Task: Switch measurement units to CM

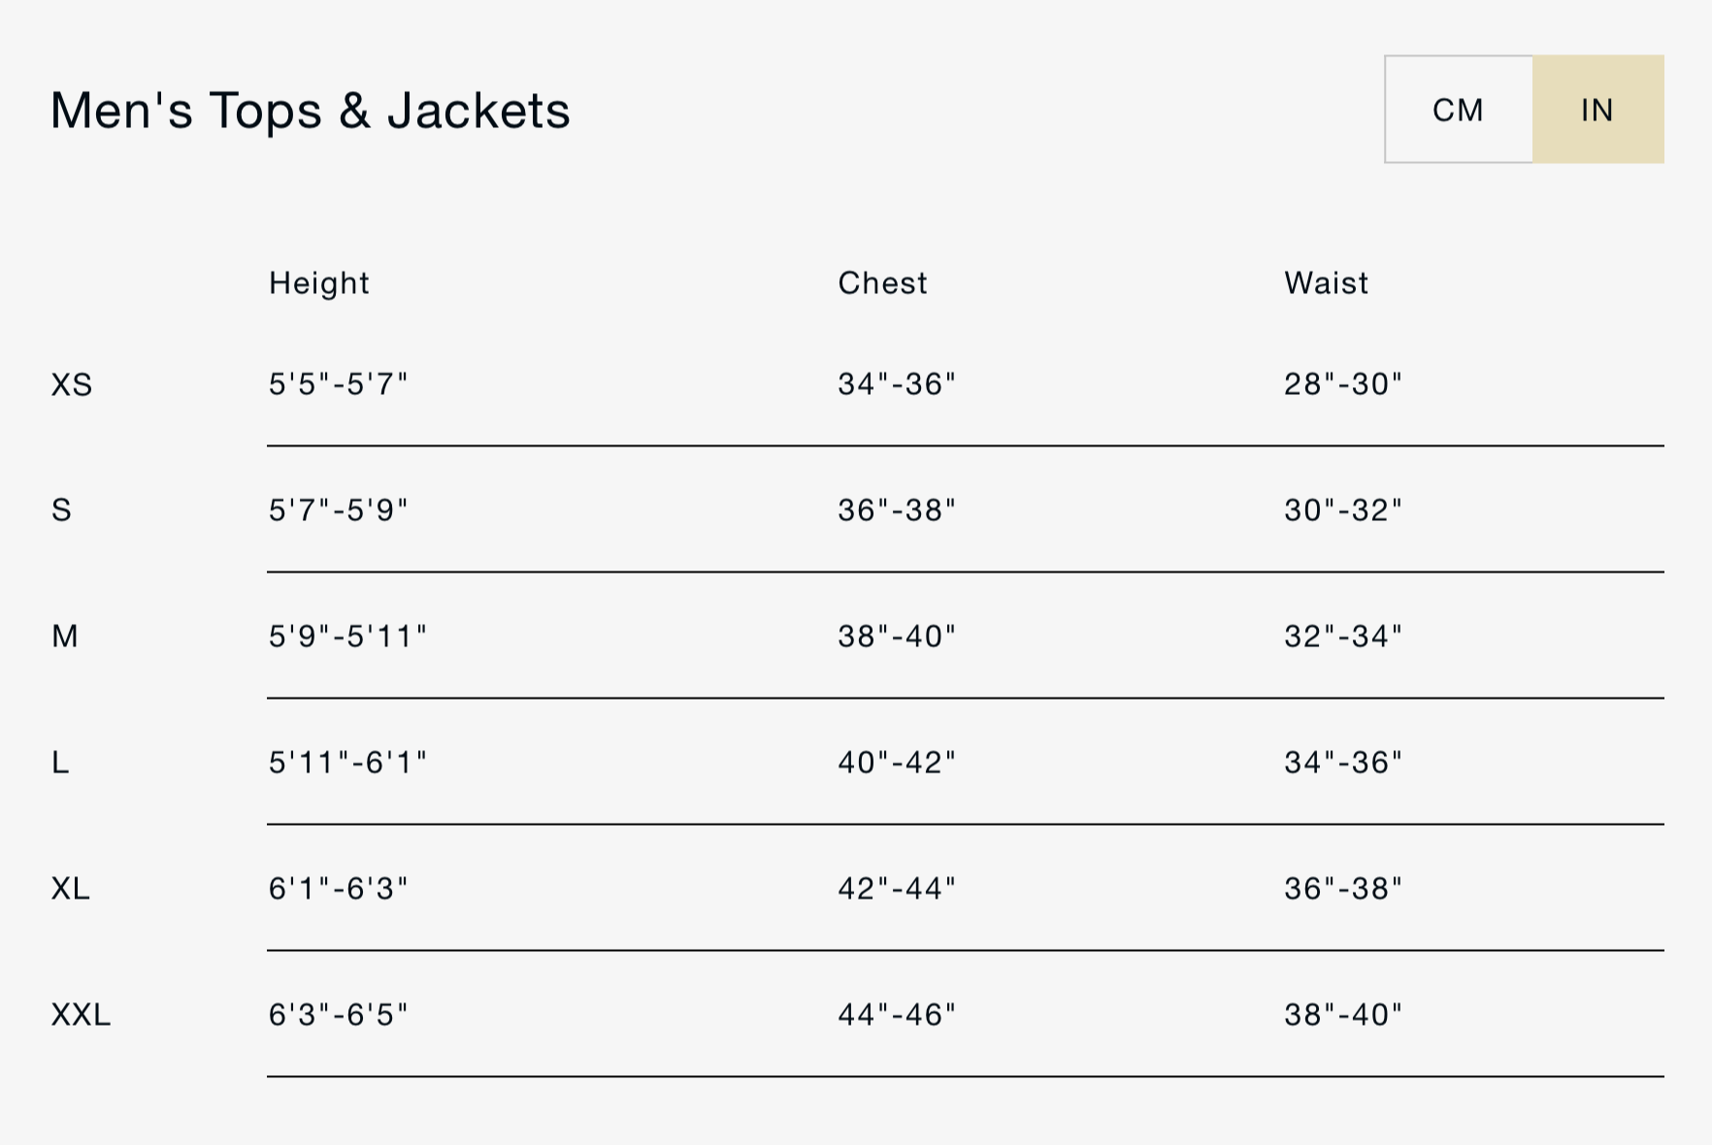Action: coord(1458,110)
